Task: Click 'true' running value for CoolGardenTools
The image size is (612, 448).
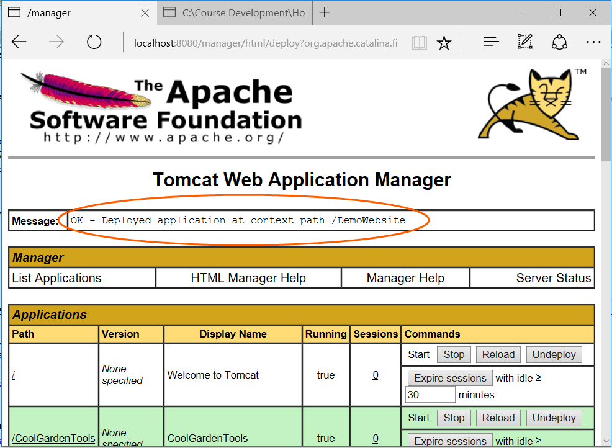Action: [326, 438]
